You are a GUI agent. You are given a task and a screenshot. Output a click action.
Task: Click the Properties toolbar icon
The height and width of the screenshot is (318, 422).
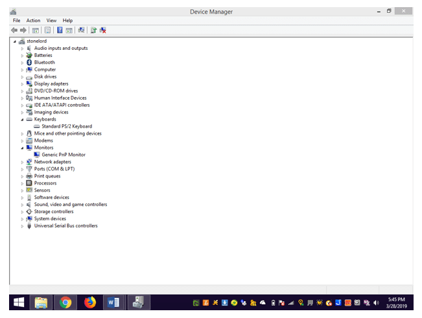[47, 30]
